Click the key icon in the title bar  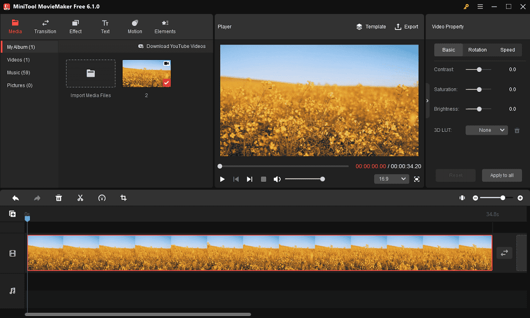point(466,6)
